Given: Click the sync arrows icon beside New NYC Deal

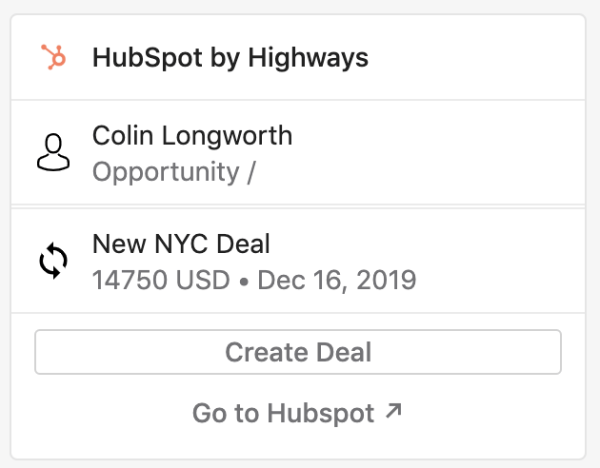Looking at the screenshot, I should pyautogui.click(x=53, y=261).
